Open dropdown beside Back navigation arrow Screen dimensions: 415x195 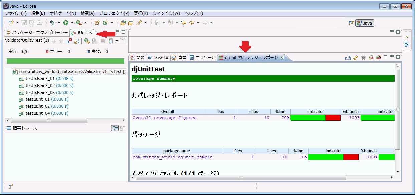point(198,23)
